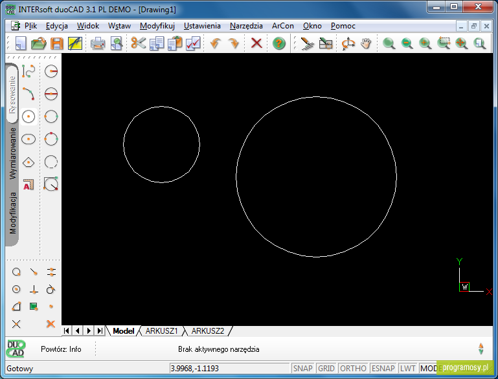Choose circle by two points option
498x379 pixels.
[51, 116]
